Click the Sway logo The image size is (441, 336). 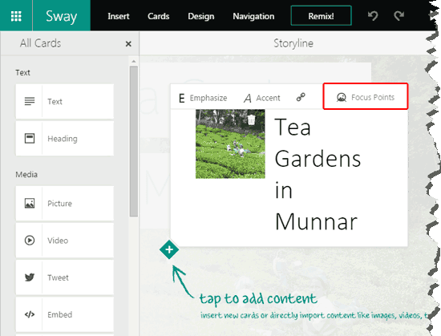click(x=61, y=16)
